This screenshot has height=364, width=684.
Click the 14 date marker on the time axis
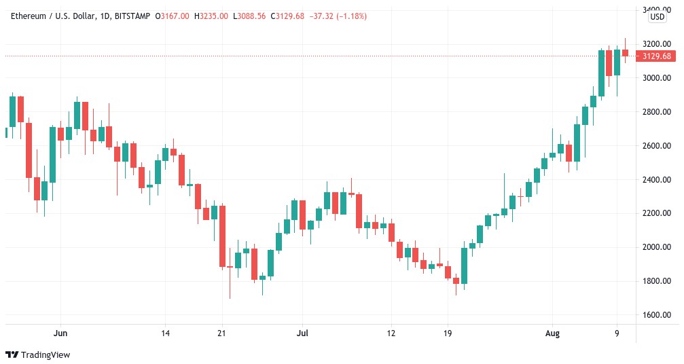[166, 334]
